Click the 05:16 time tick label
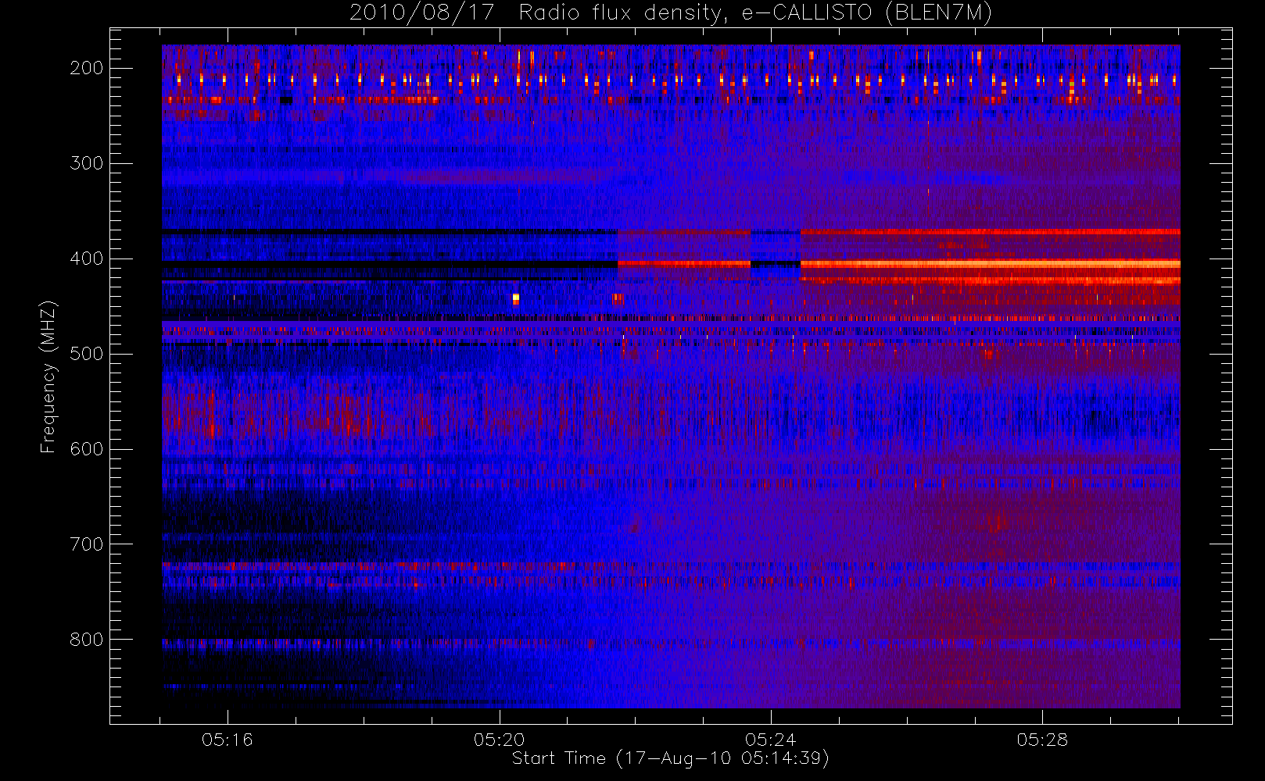This screenshot has height=781, width=1265. [228, 739]
